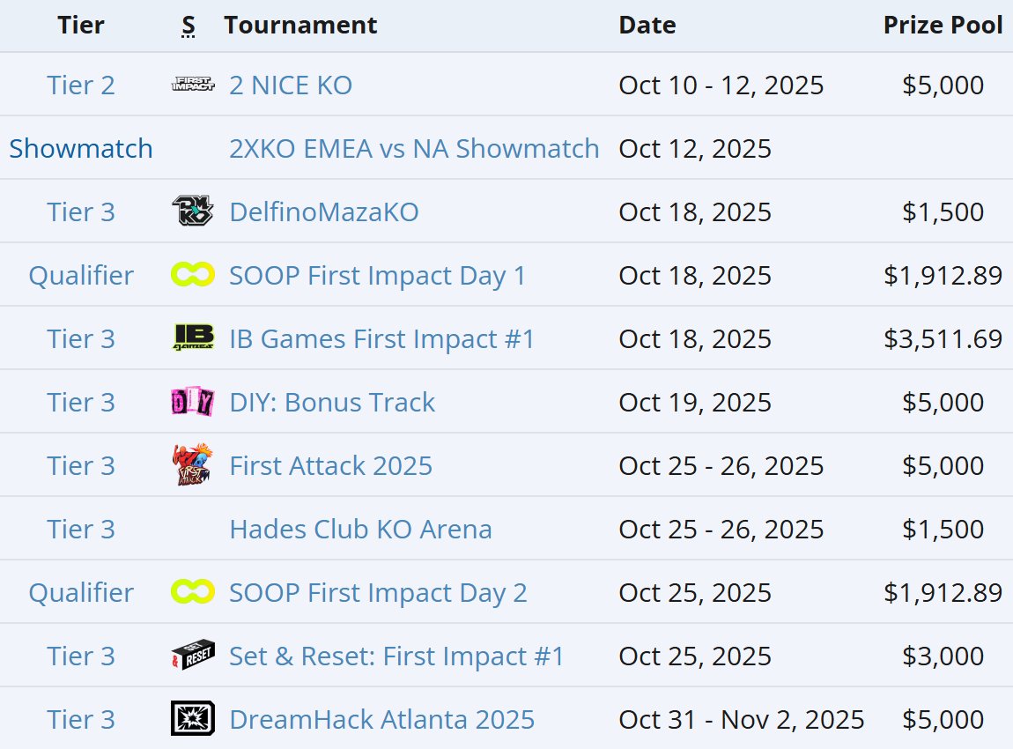Click the Tier 2 link
1013x749 pixels.
click(x=81, y=85)
